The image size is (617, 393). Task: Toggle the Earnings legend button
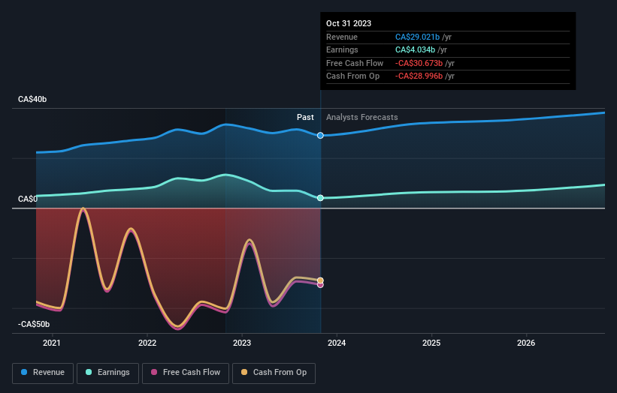click(x=107, y=373)
